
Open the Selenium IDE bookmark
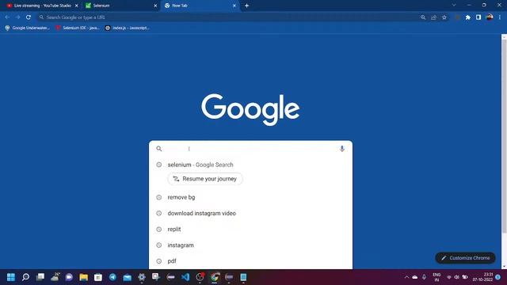point(78,28)
